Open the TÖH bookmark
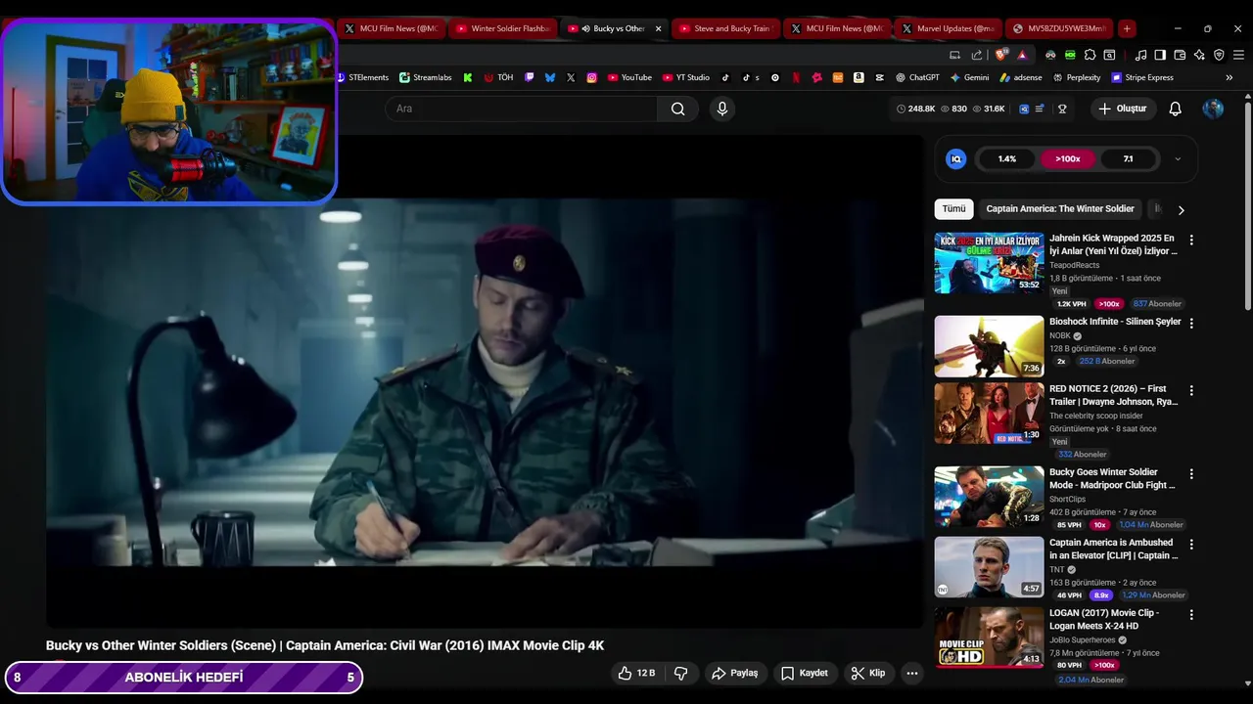This screenshot has height=704, width=1253. [x=498, y=77]
